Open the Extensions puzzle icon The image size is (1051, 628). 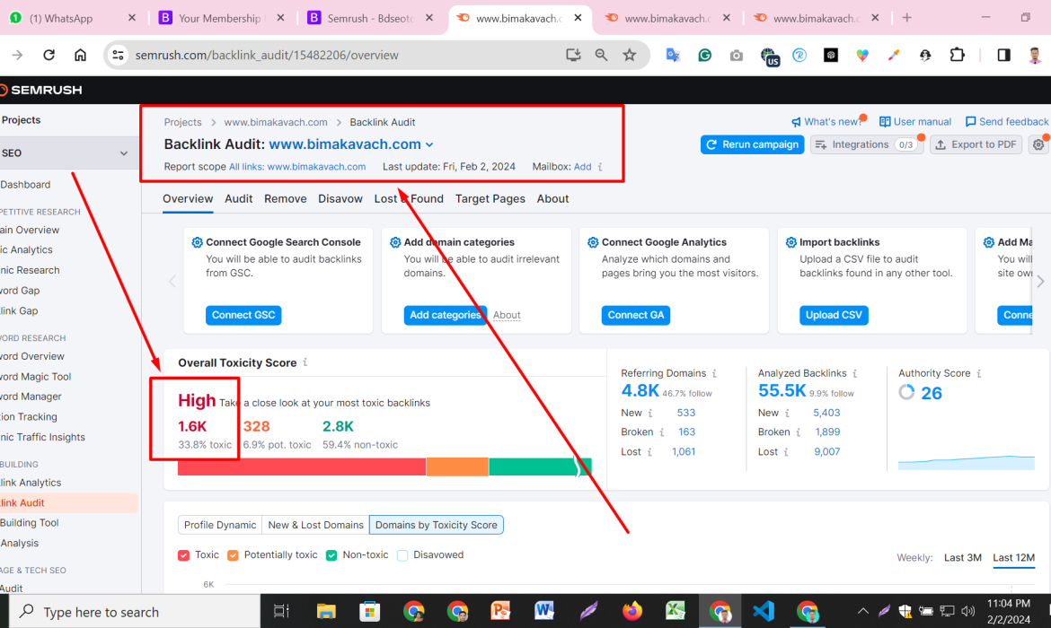[958, 55]
